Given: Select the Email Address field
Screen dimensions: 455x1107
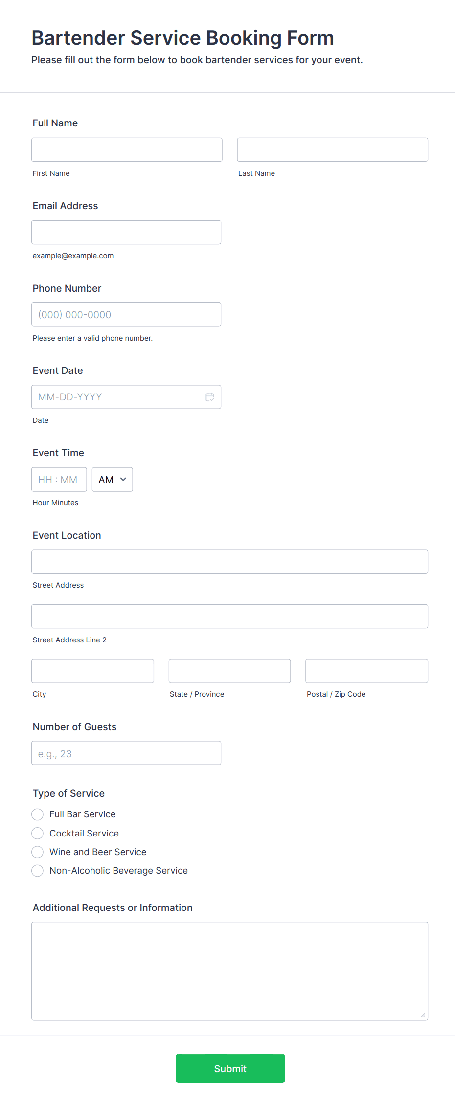Looking at the screenshot, I should tap(126, 232).
